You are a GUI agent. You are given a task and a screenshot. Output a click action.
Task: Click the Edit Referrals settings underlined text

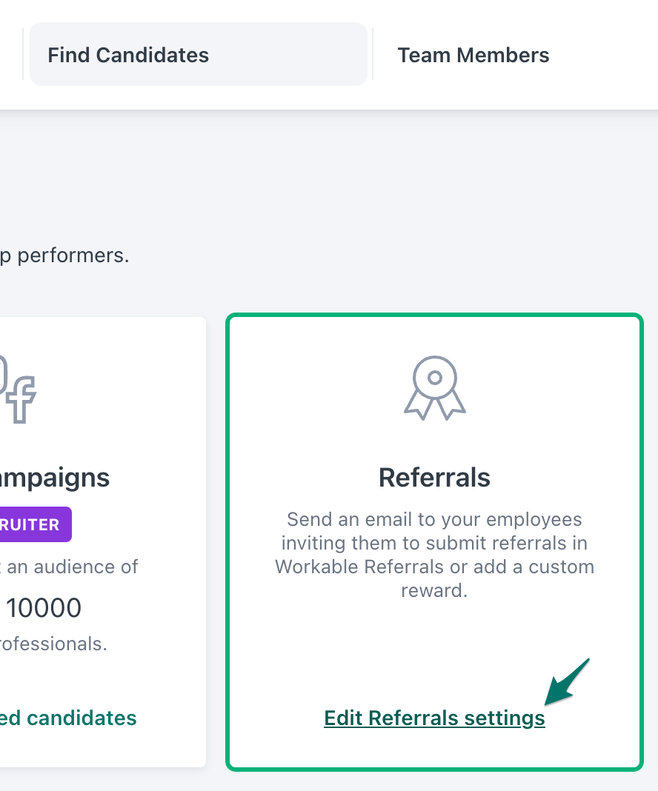(x=434, y=718)
